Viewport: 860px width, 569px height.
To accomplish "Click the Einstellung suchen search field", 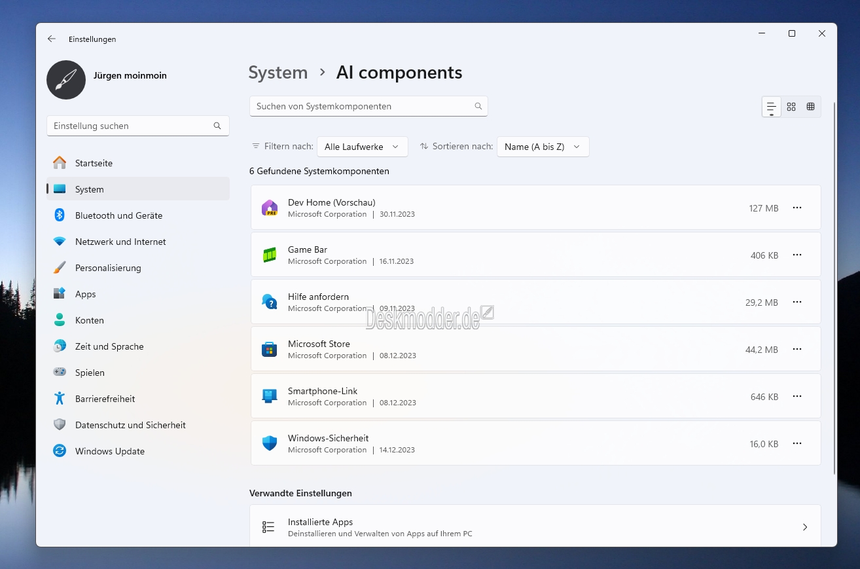I will coord(138,126).
